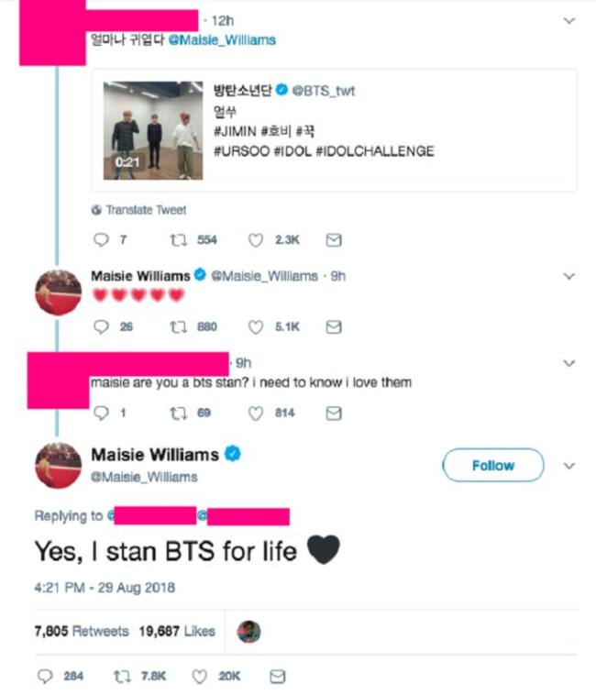Retweet the main tweet showing 7.8K
596x695 pixels.
122,677
